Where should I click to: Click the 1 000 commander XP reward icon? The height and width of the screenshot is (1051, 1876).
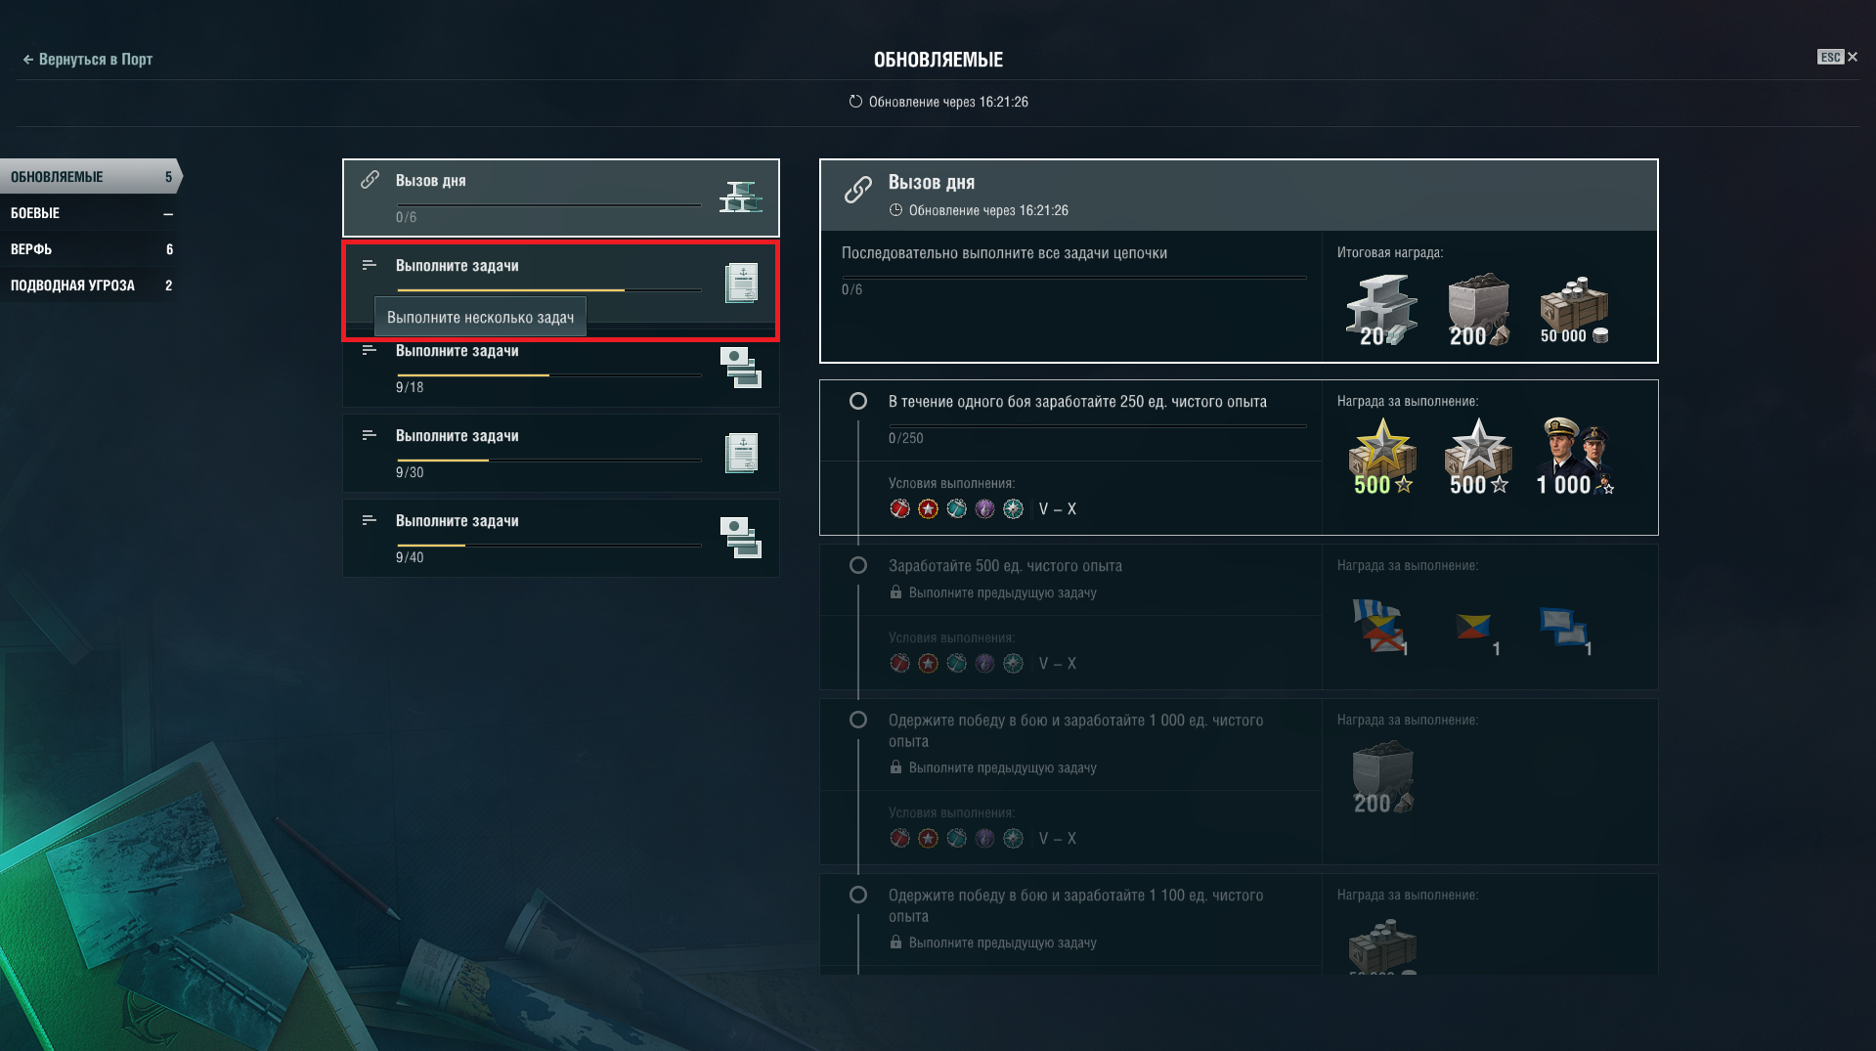pos(1575,457)
